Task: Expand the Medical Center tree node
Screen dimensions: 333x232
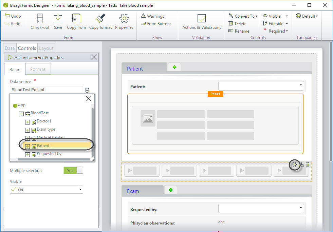Action: 27,138
